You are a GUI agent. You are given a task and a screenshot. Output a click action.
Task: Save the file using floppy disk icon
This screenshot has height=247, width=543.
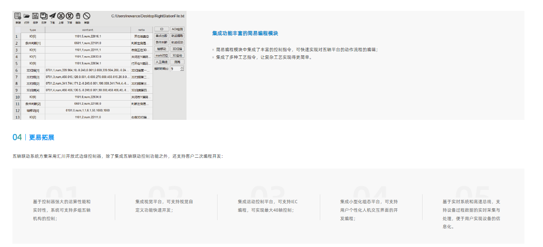tap(35, 16)
